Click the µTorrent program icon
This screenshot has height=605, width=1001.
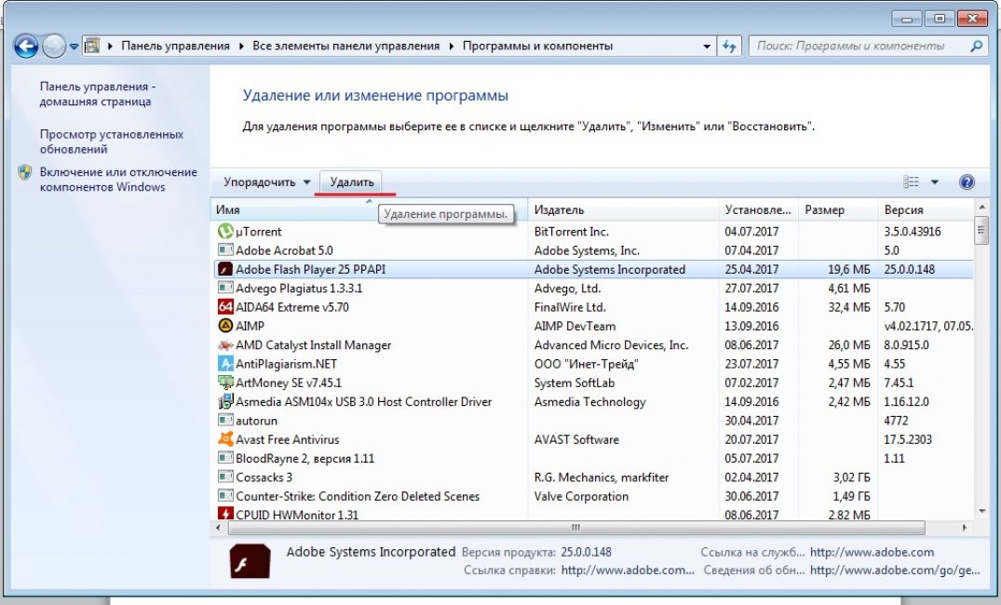(225, 231)
